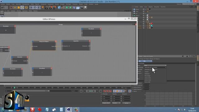This screenshot has height=112, width=199.
Task: Go to start of animation
Action: (81, 91)
